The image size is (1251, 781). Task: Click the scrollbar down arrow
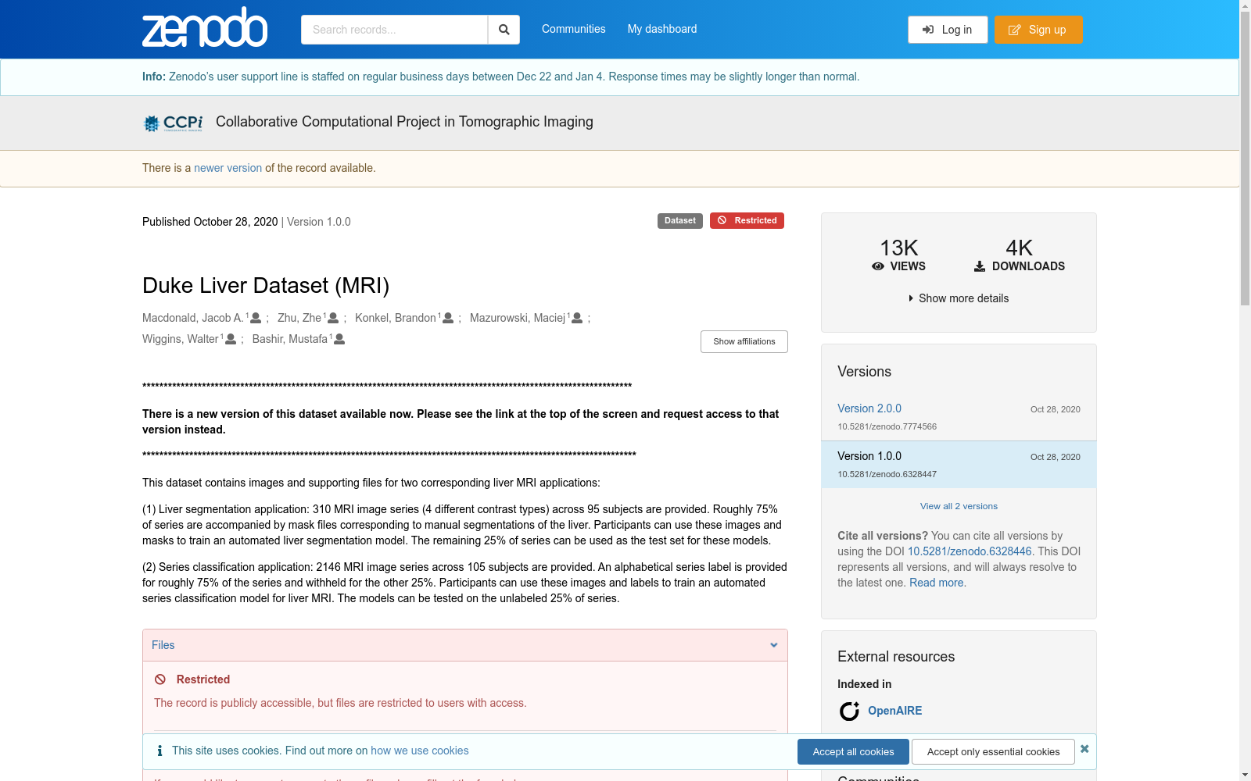pos(1245,775)
